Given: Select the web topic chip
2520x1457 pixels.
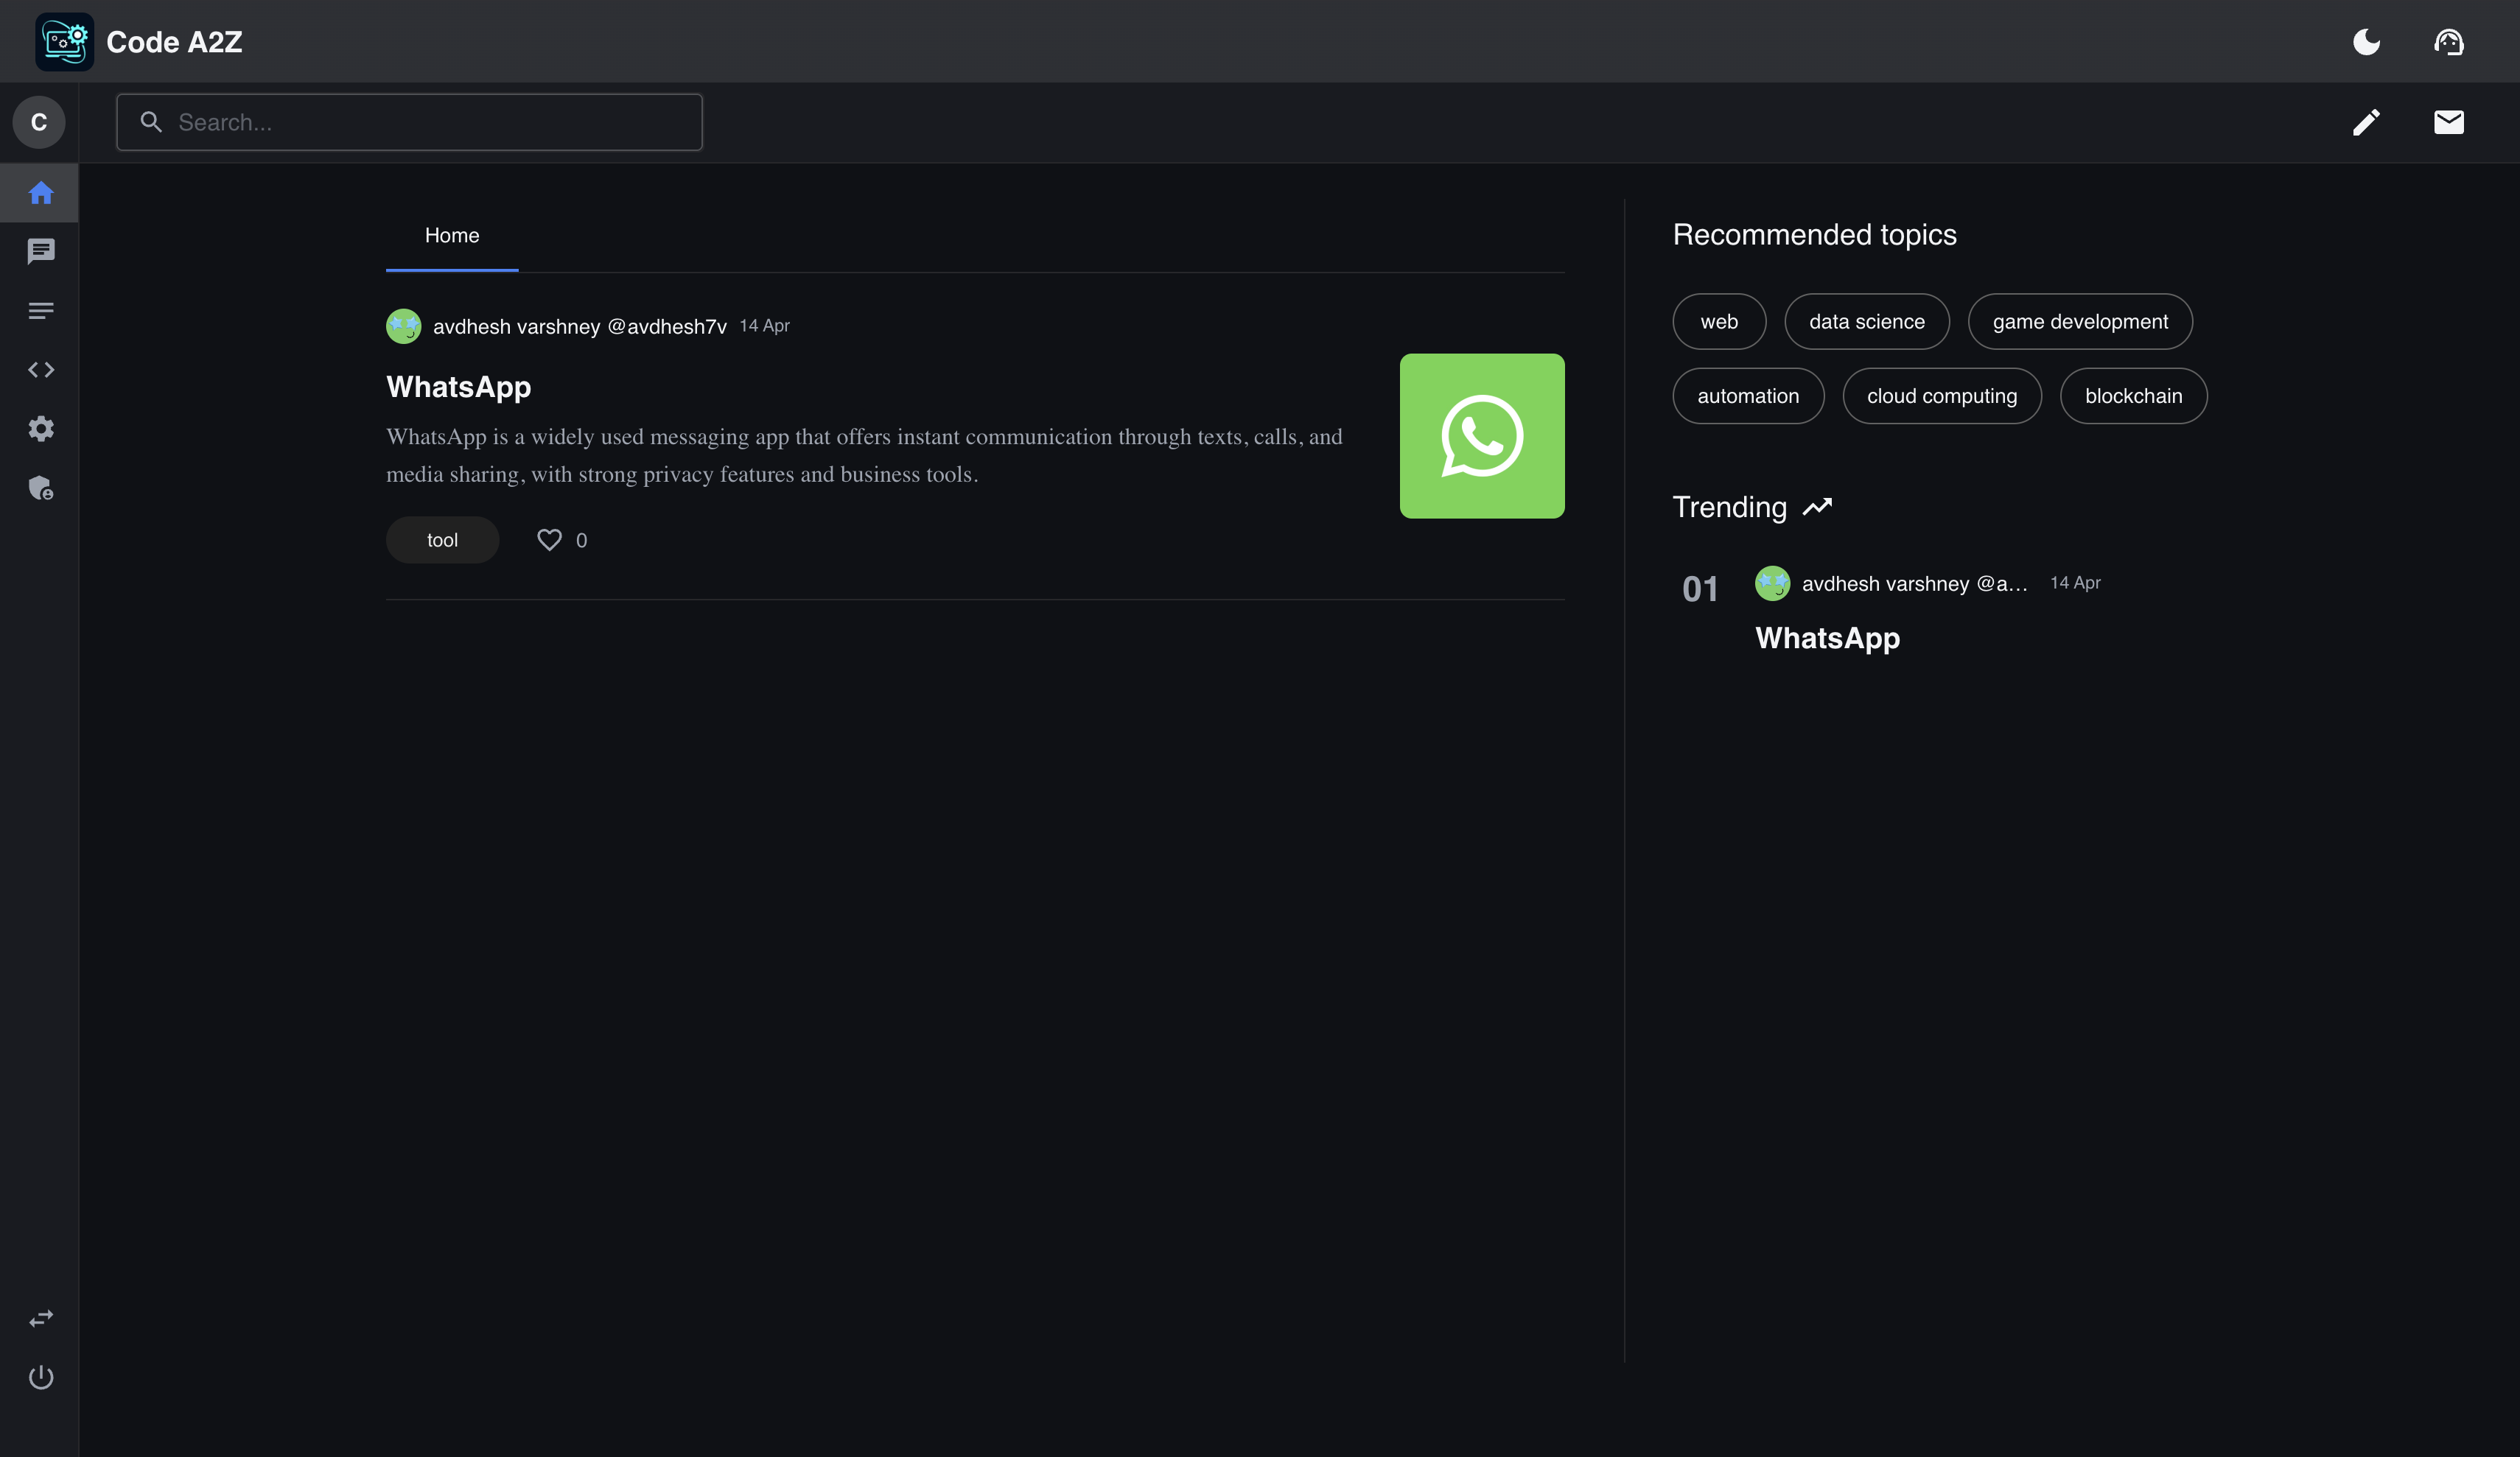Looking at the screenshot, I should 1719,322.
